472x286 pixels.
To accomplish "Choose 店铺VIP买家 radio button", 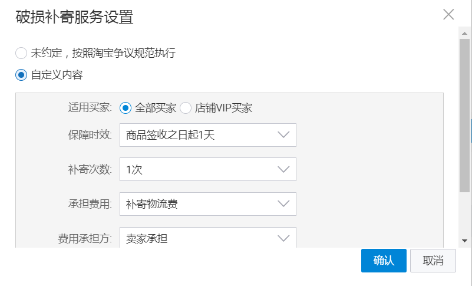I will [x=186, y=108].
